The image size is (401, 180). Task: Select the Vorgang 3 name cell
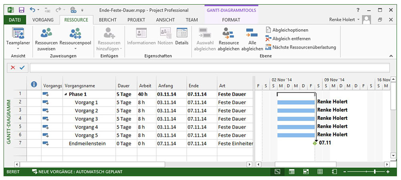[x=89, y=119]
